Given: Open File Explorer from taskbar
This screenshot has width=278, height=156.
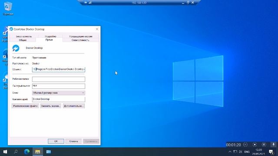Looking at the screenshot, I should coord(38,152).
